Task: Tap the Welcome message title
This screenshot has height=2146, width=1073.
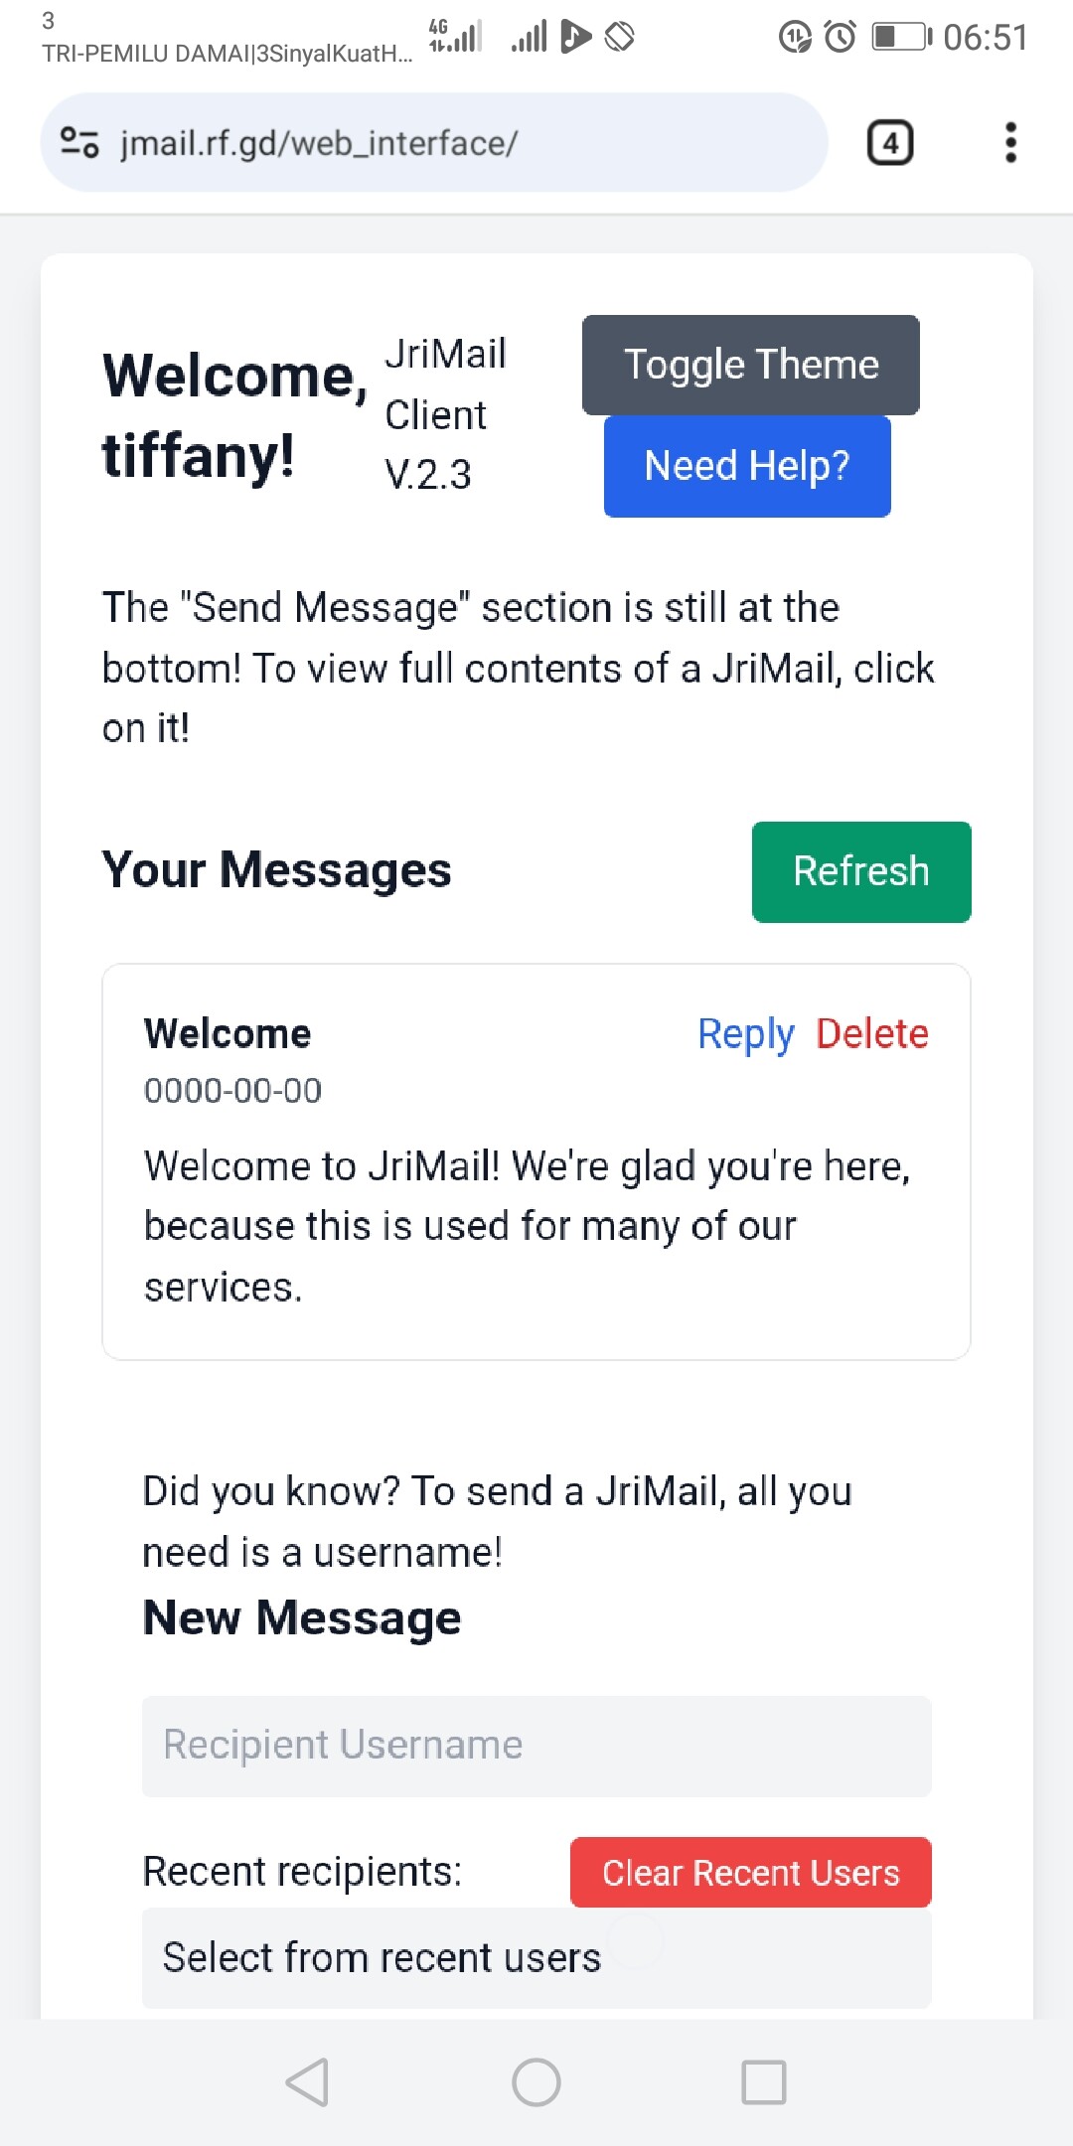Action: pyautogui.click(x=228, y=1034)
